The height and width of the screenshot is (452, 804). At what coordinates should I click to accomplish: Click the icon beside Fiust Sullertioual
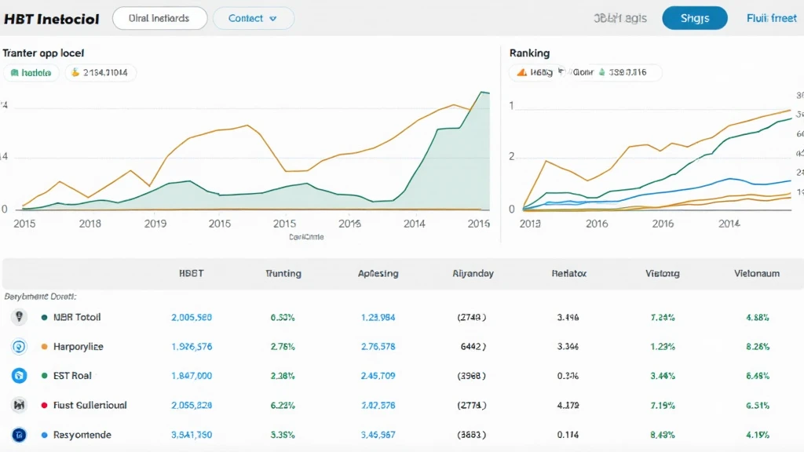coord(19,405)
